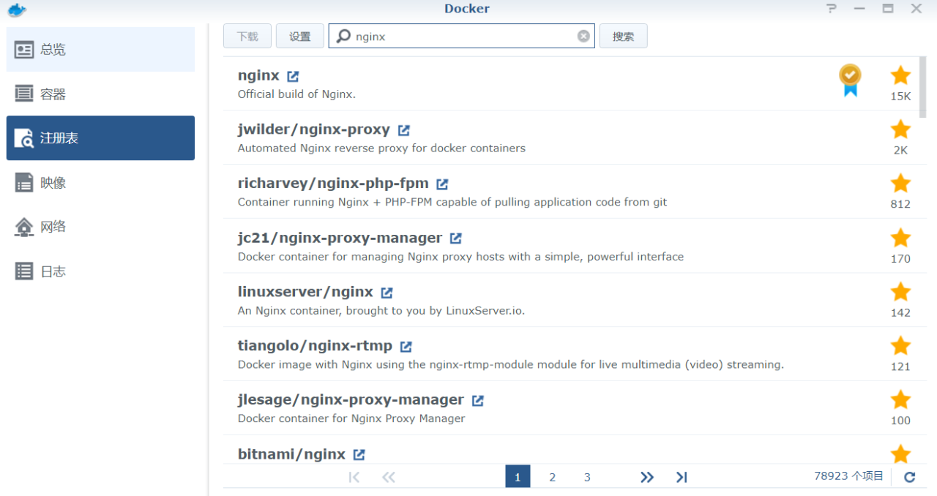
Task: Click the star above 100 rating
Action: tap(900, 399)
